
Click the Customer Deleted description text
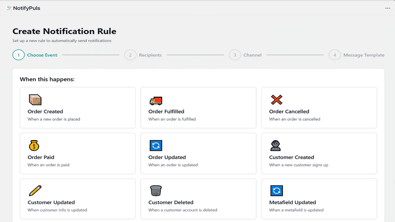183,210
